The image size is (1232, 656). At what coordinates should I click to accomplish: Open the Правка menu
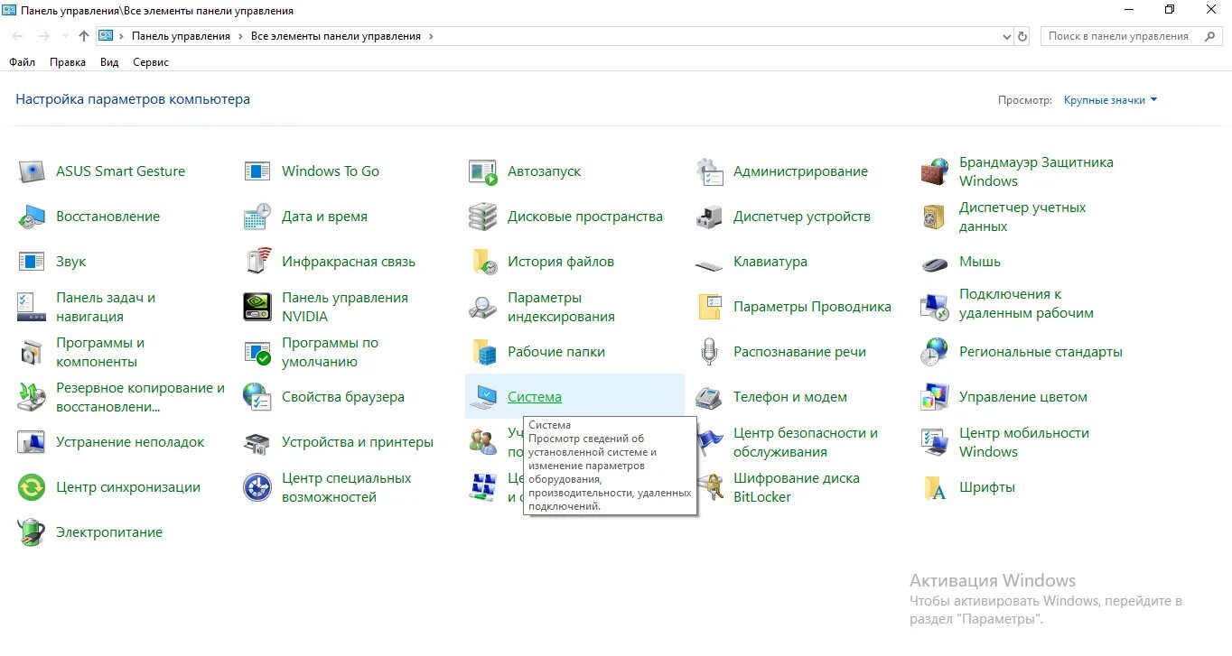tap(68, 62)
